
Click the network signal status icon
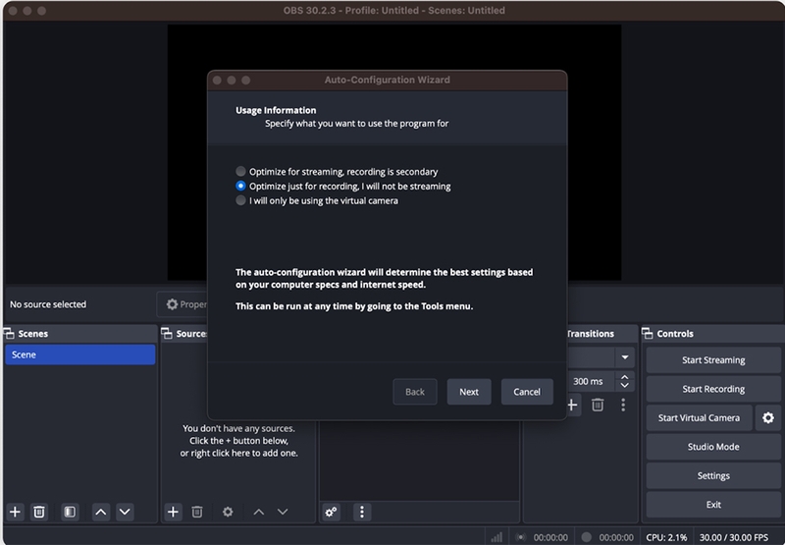tap(497, 537)
